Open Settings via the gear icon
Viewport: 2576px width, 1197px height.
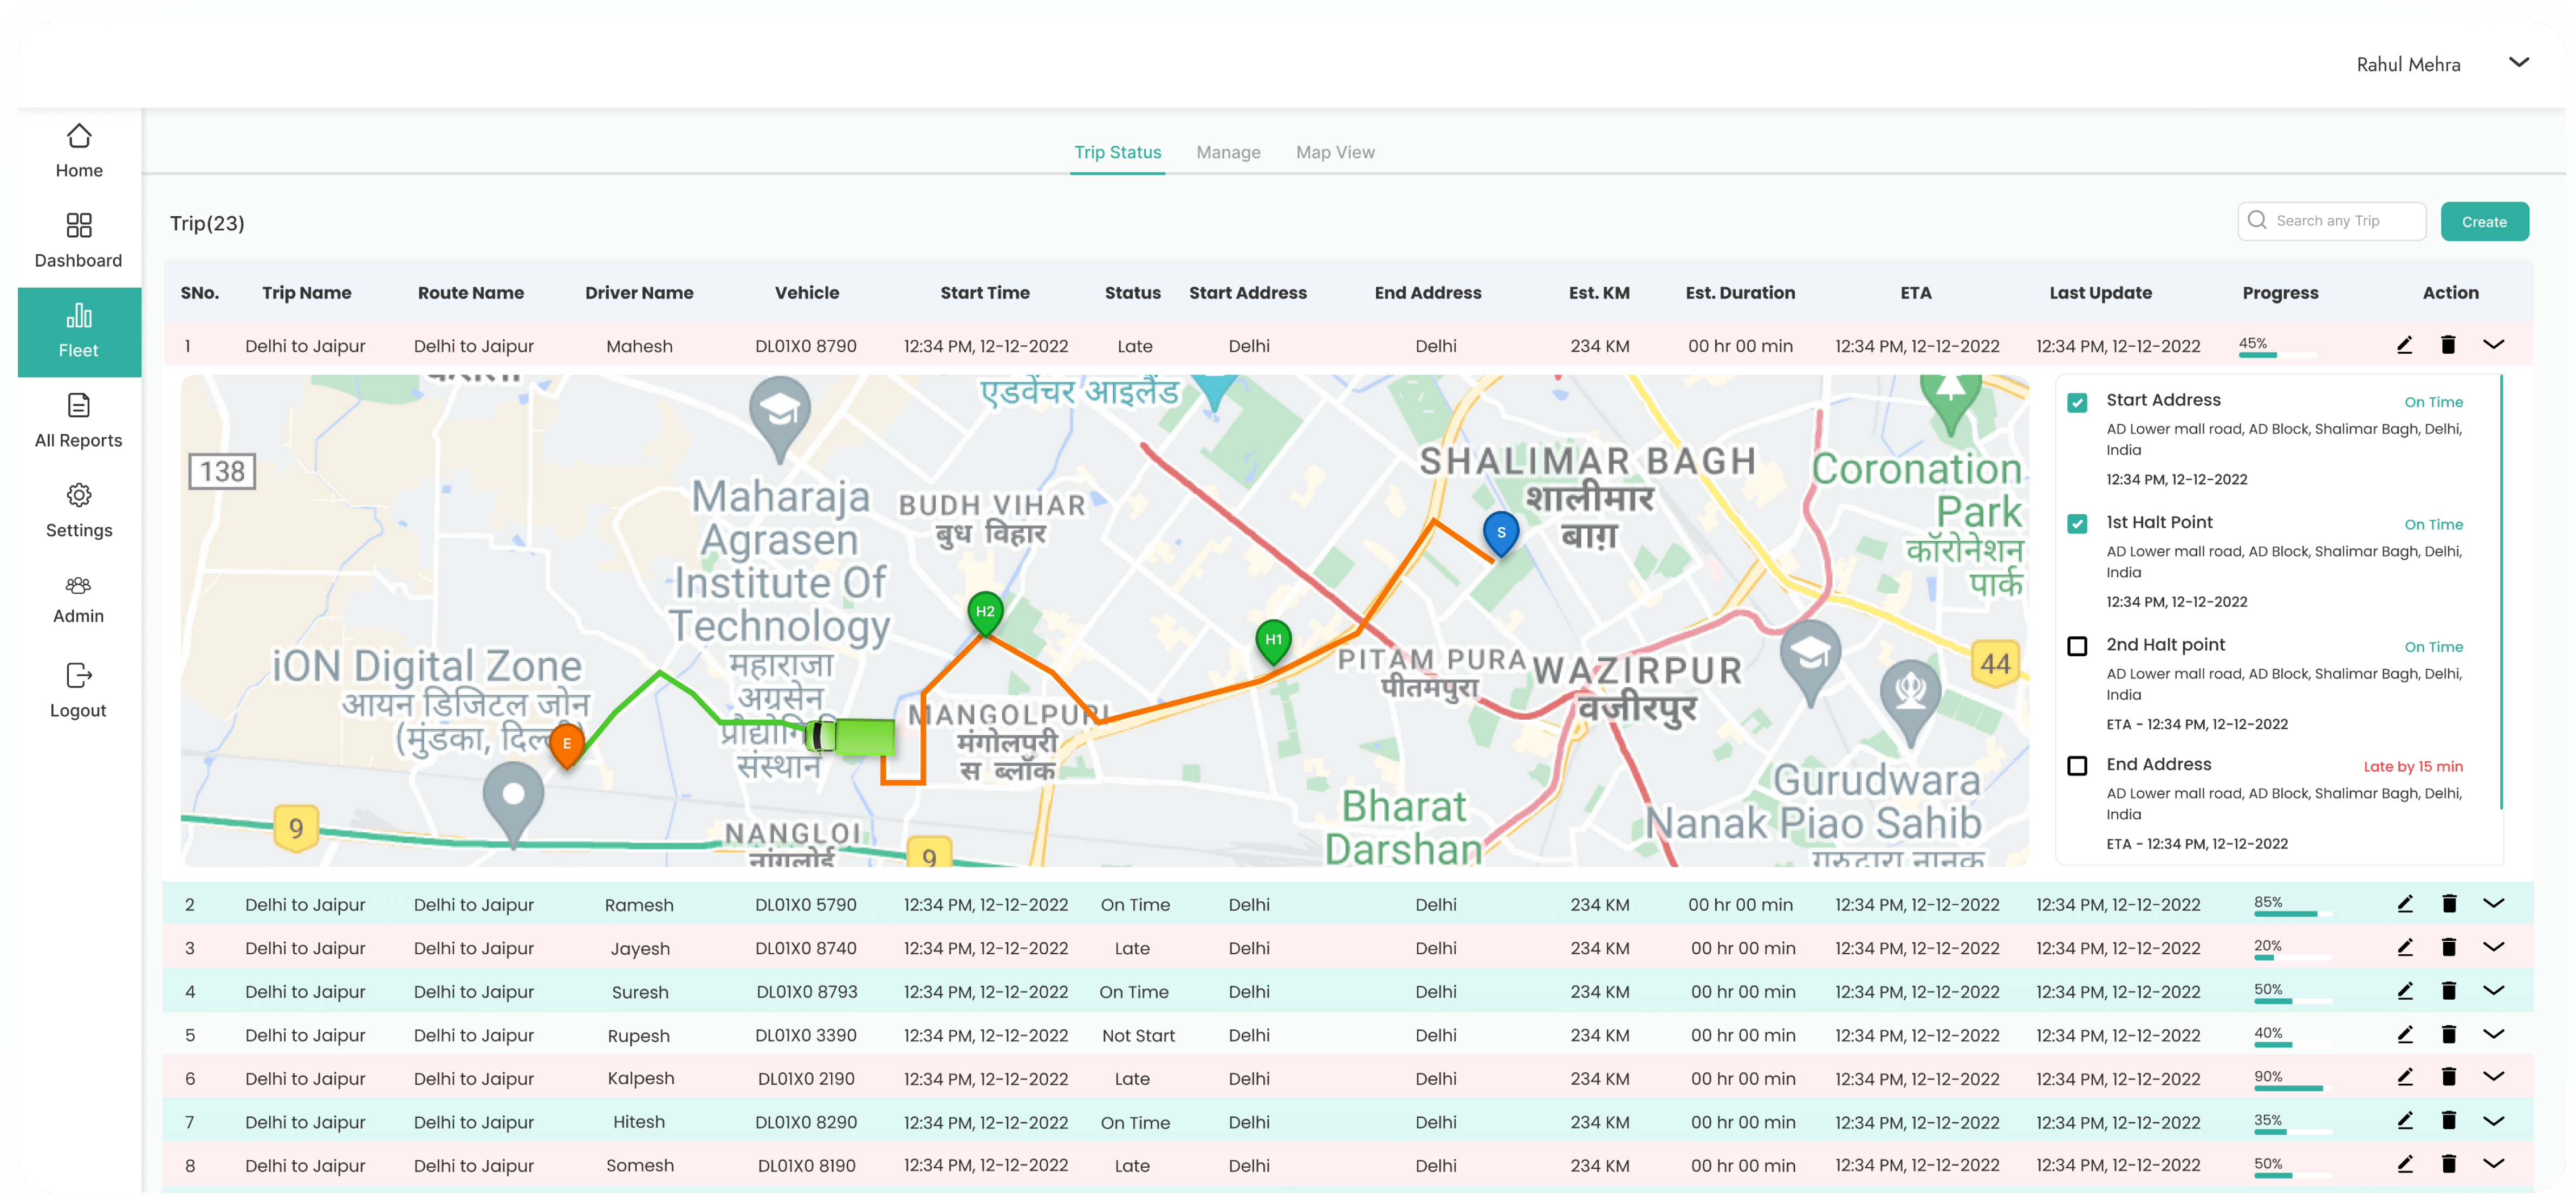(x=78, y=509)
